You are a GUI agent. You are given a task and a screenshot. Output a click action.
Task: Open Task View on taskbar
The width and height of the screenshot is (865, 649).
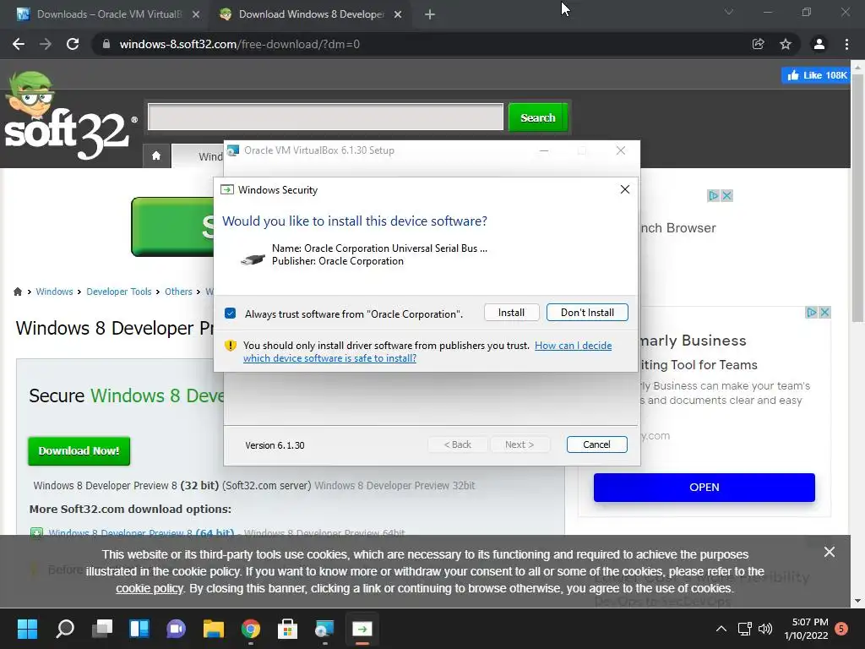pyautogui.click(x=102, y=629)
